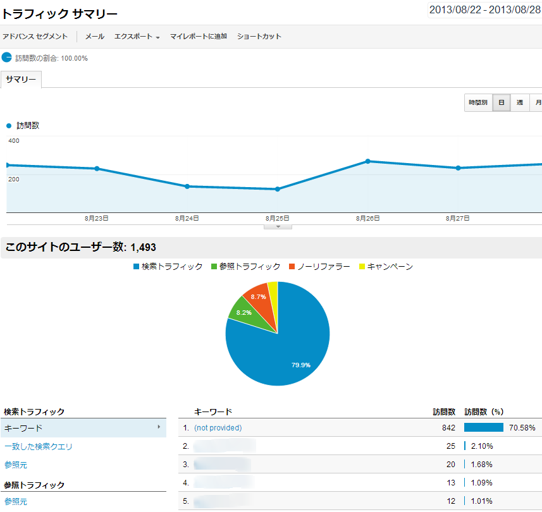
Task: Open the エクスポート dropdown
Action: [137, 37]
